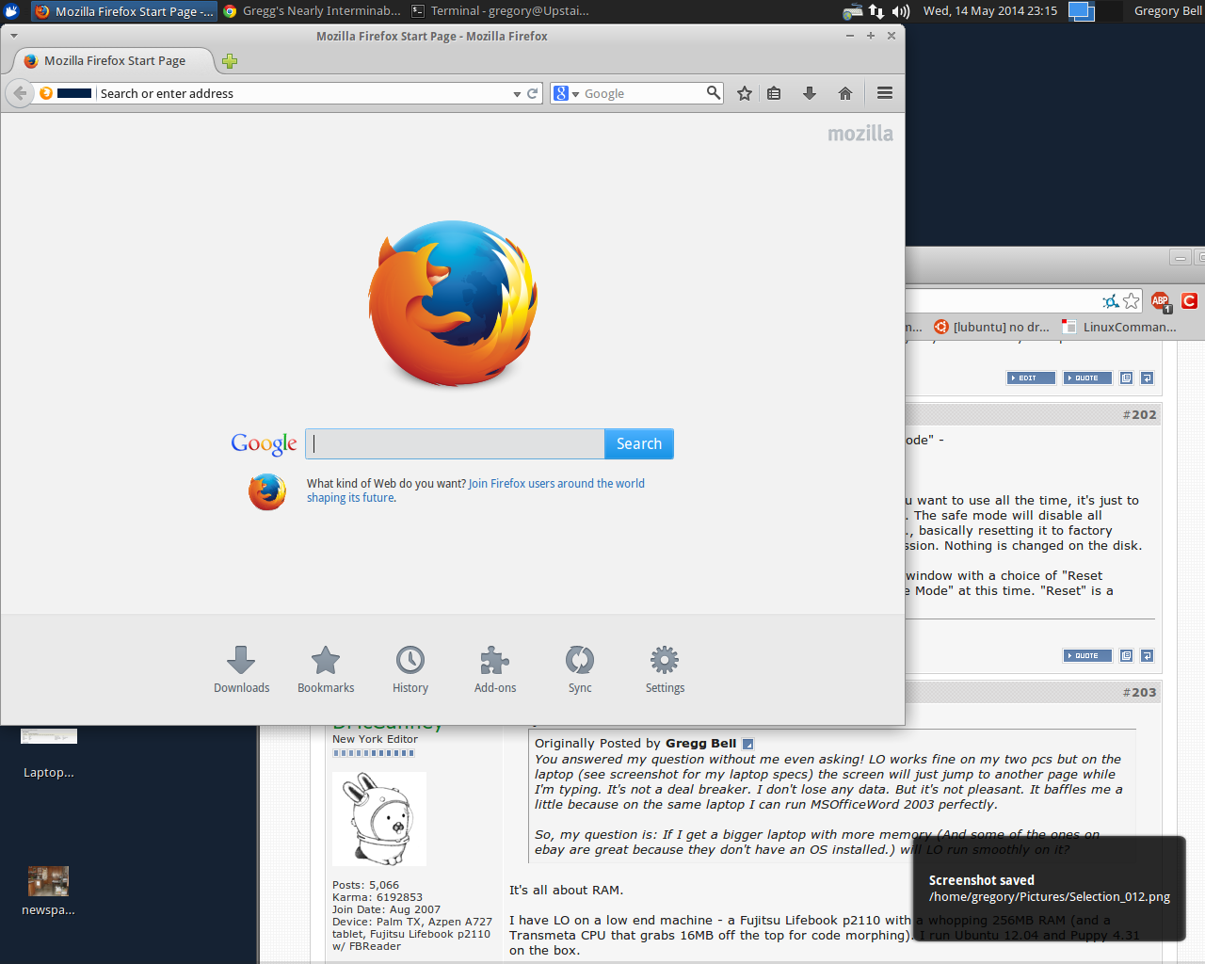Open Add-ons from the start page launcher
Image resolution: width=1205 pixels, height=964 pixels.
click(495, 670)
